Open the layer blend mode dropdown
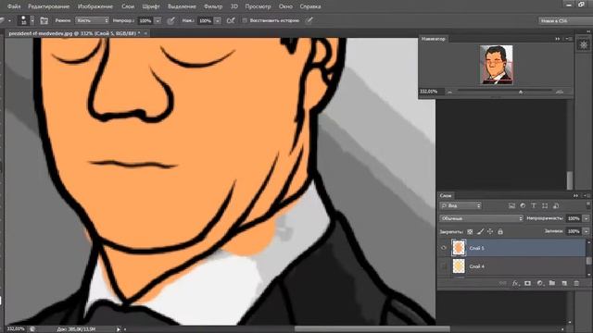This screenshot has height=333, width=593. [481, 218]
